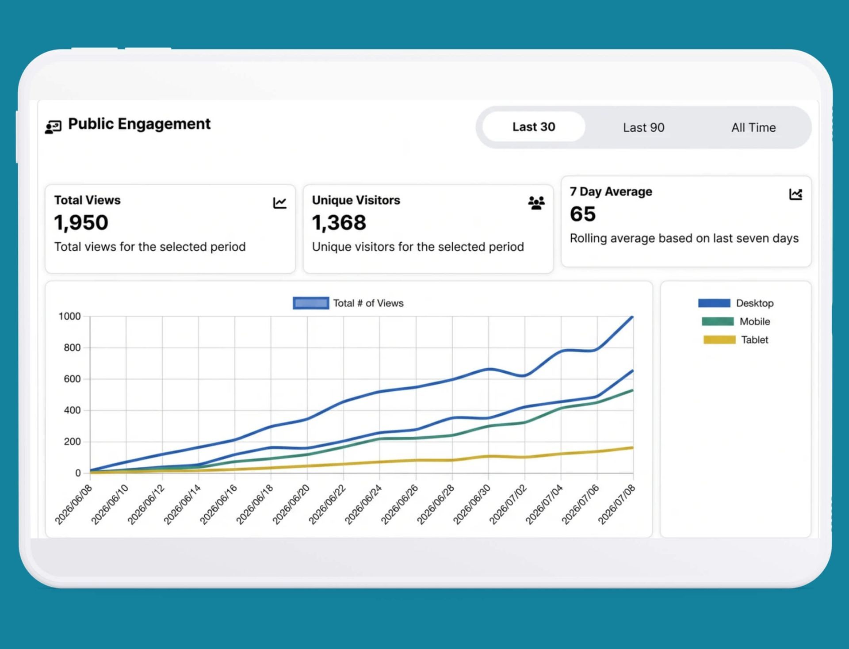
Task: Click the 0 y-axis label
Action: click(x=78, y=473)
